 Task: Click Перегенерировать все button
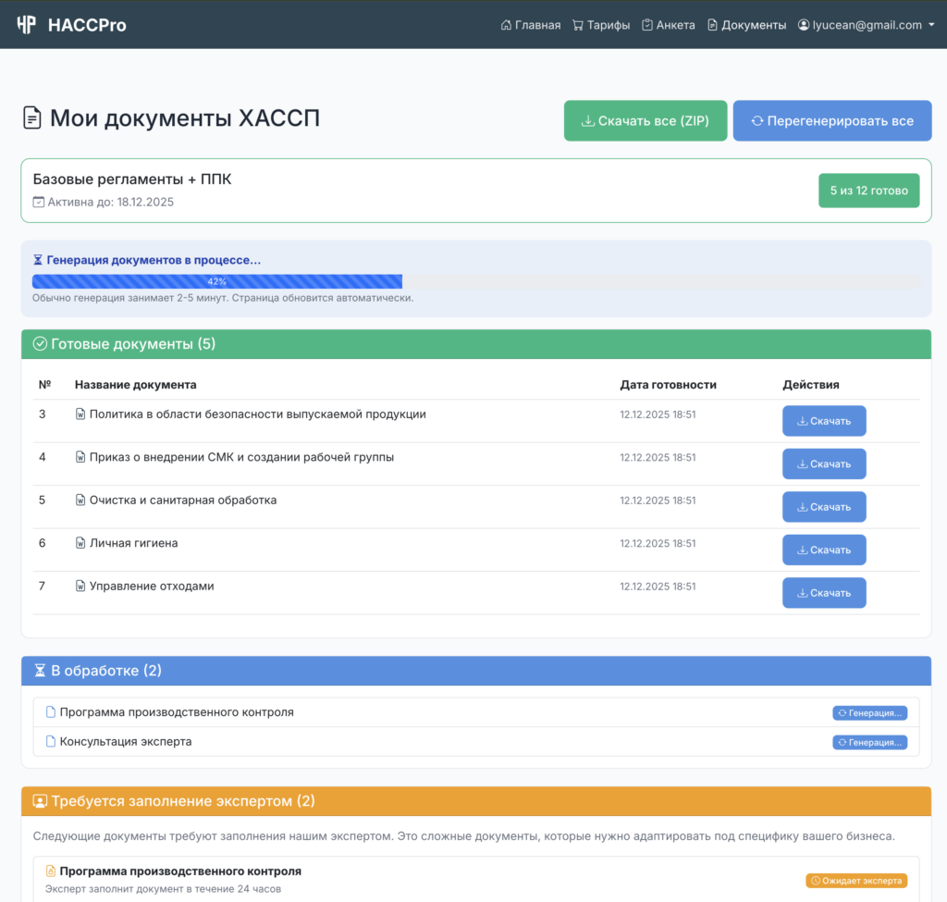[x=831, y=121]
